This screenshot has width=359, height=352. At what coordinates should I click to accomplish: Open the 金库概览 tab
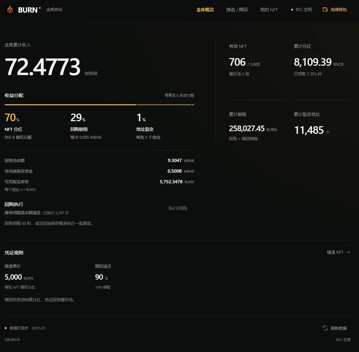[x=205, y=10]
